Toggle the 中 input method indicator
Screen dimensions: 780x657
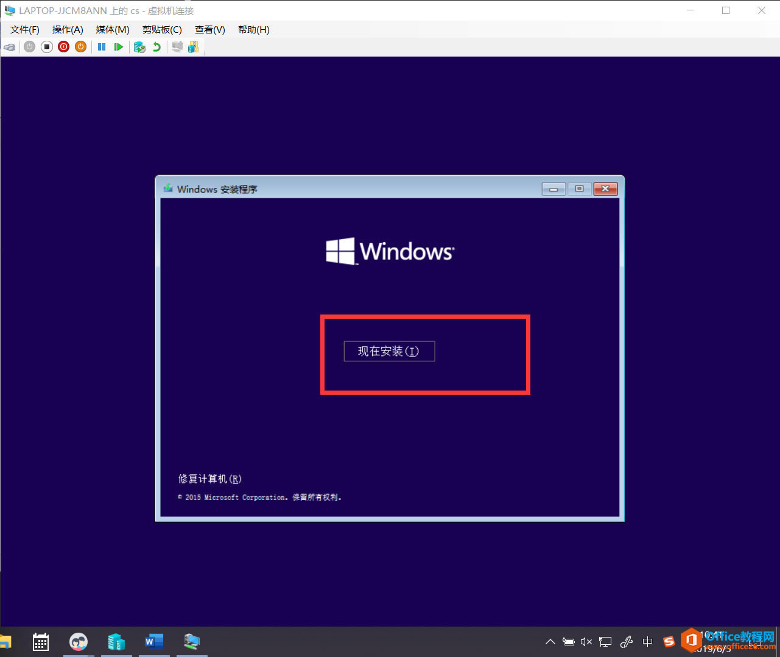click(648, 642)
